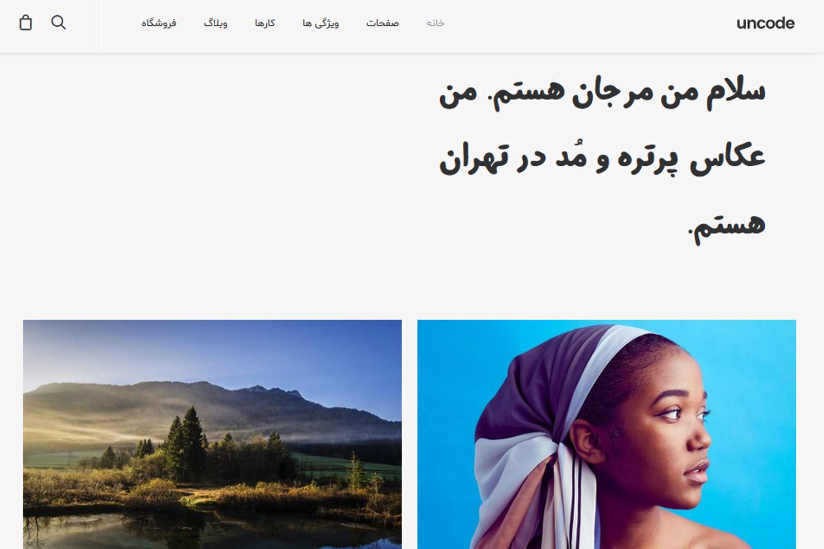Image resolution: width=824 pixels, height=549 pixels.
Task: Click the pine trees in landscape photo
Action: click(x=186, y=442)
